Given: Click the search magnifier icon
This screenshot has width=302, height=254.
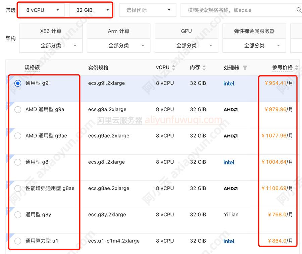Looking at the screenshot, I should coord(299,10).
